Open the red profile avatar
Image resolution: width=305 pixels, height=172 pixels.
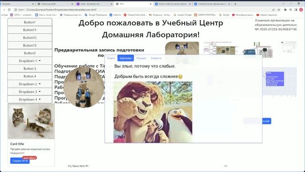(301, 10)
